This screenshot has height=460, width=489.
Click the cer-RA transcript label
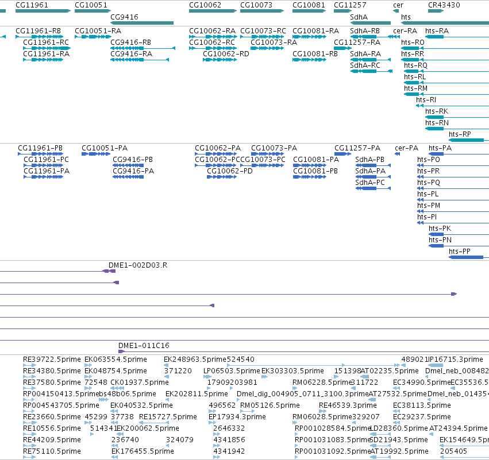pos(405,31)
